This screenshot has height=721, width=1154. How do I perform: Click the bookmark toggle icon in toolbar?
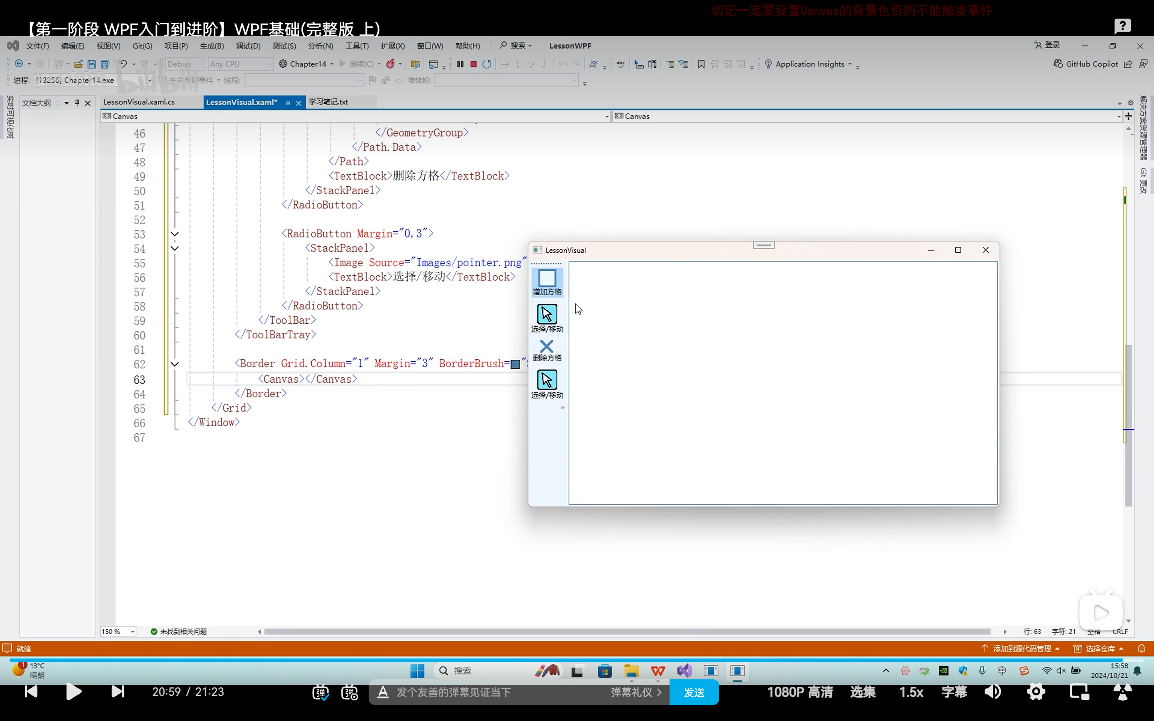pos(701,64)
